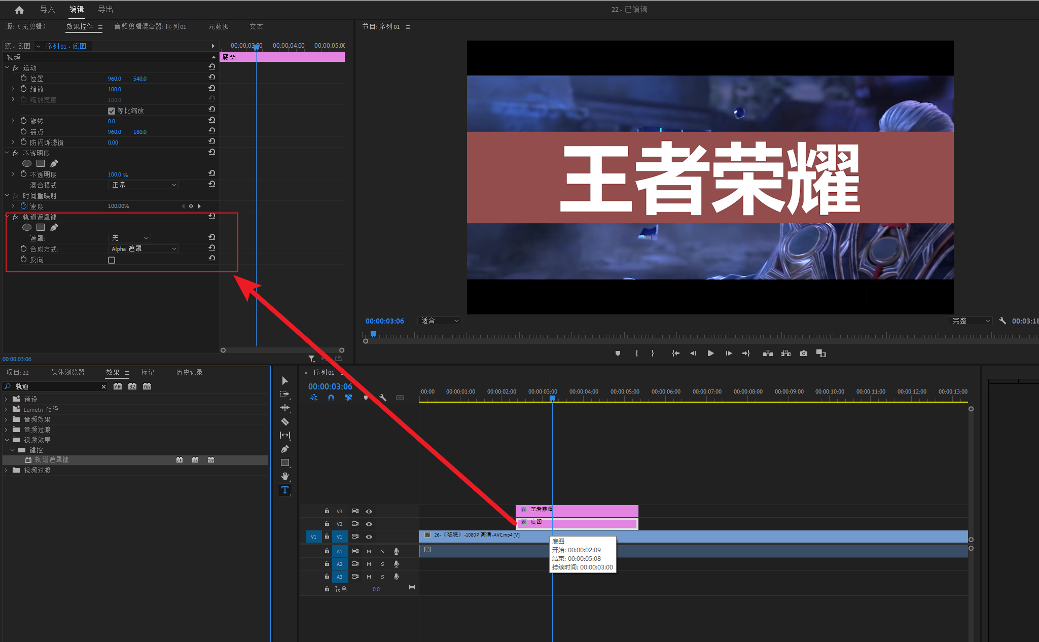Viewport: 1039px width, 642px height.
Task: Click the 960.0 position value
Action: coord(114,79)
